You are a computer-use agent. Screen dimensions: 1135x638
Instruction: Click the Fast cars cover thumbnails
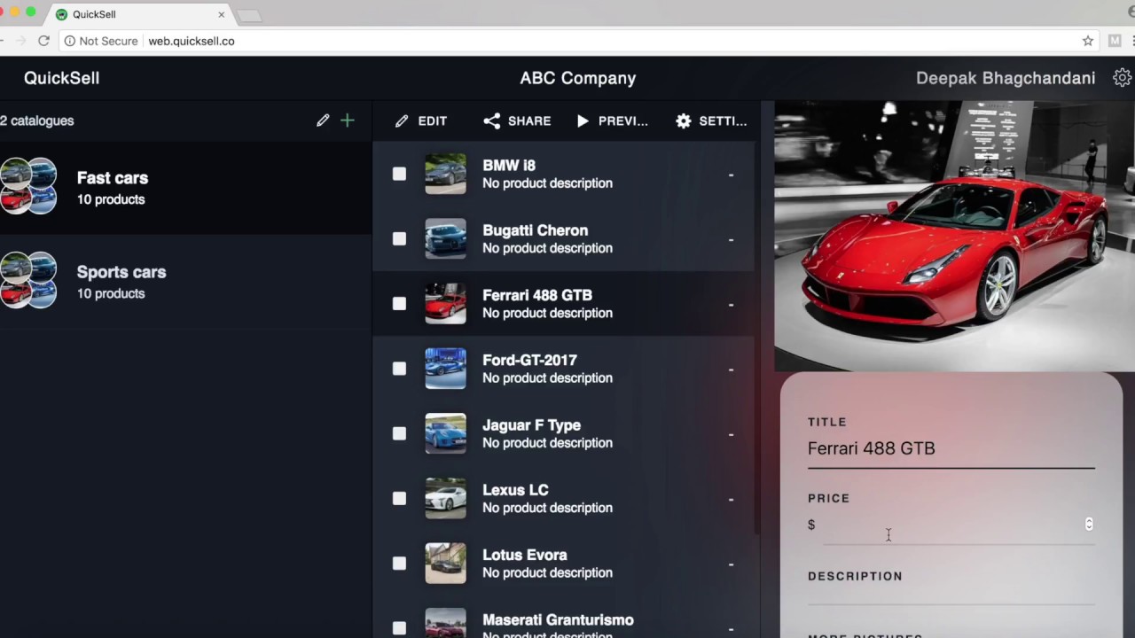click(x=28, y=185)
